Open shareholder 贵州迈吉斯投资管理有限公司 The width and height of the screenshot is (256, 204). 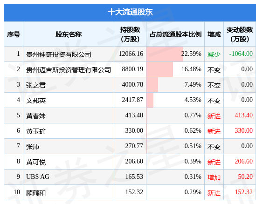pos(69,70)
